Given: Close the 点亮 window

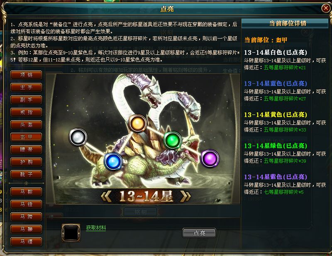Looking at the screenshot, I should coord(325,8).
